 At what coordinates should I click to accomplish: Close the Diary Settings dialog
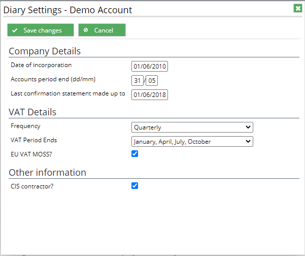pos(297,8)
